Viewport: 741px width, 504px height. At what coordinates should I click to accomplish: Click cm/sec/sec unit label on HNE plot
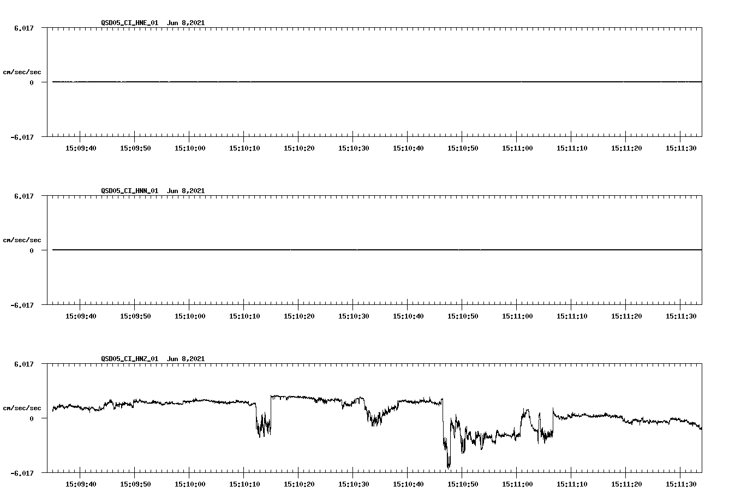[x=22, y=72]
